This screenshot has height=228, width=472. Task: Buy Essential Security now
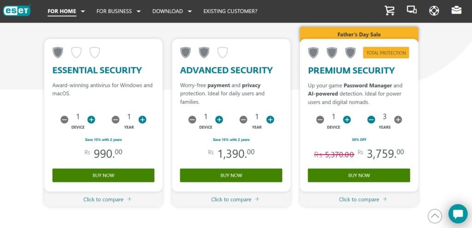(x=103, y=175)
